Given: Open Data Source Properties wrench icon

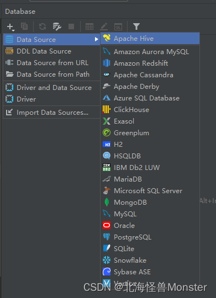Looking at the screenshot, I should tap(57, 26).
